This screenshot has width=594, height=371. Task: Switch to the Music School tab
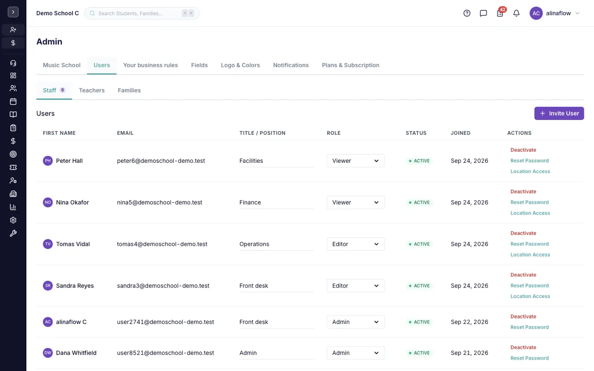tap(62, 65)
